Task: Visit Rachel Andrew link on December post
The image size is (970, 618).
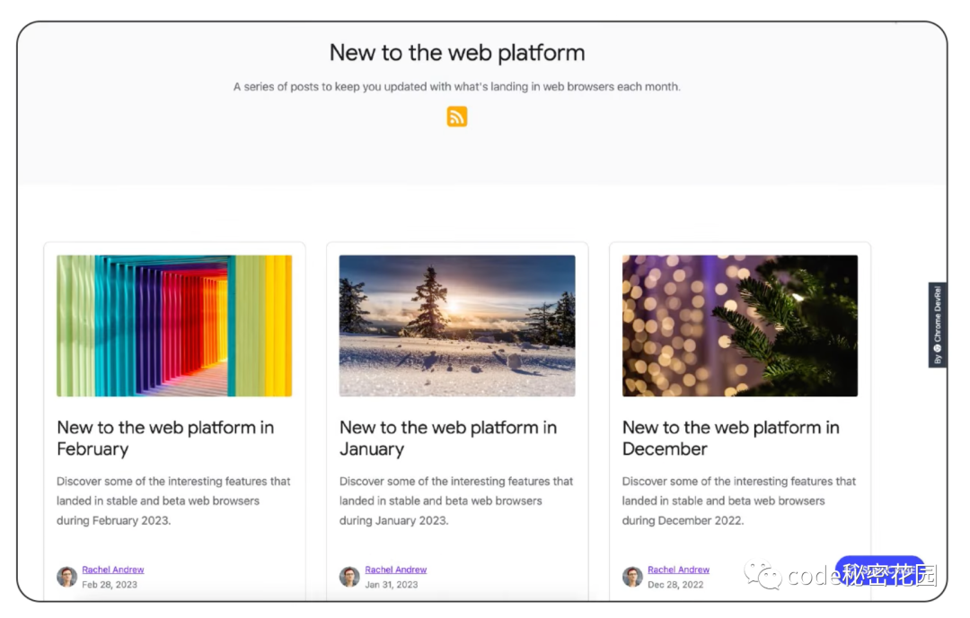Action: [679, 570]
